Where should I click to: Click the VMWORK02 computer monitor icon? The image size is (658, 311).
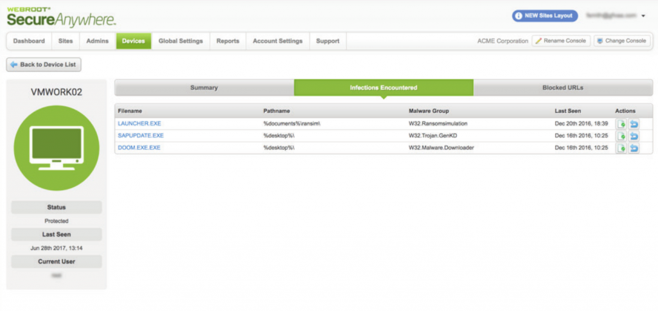[57, 148]
